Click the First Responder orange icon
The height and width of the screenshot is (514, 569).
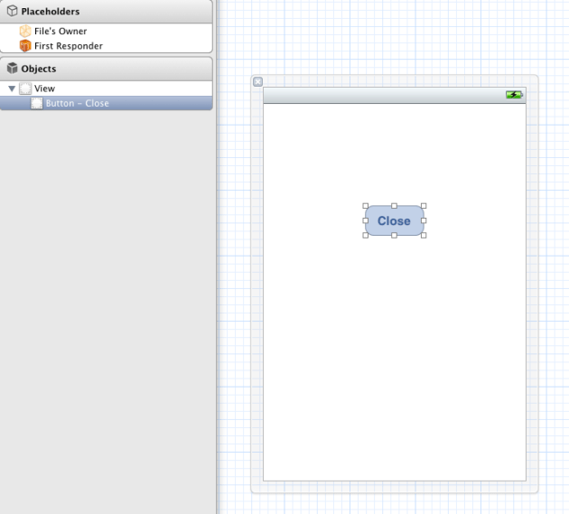[x=25, y=46]
